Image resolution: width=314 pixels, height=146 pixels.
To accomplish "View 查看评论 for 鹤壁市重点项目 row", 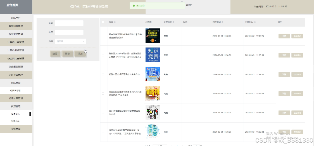I will point(297,75).
